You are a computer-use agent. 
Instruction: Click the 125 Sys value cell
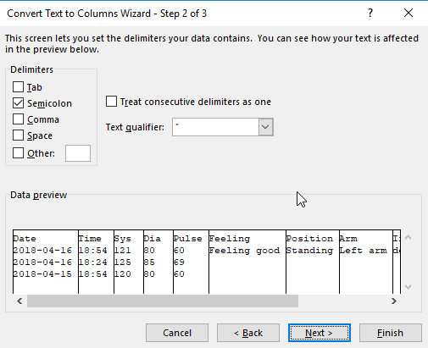(123, 262)
